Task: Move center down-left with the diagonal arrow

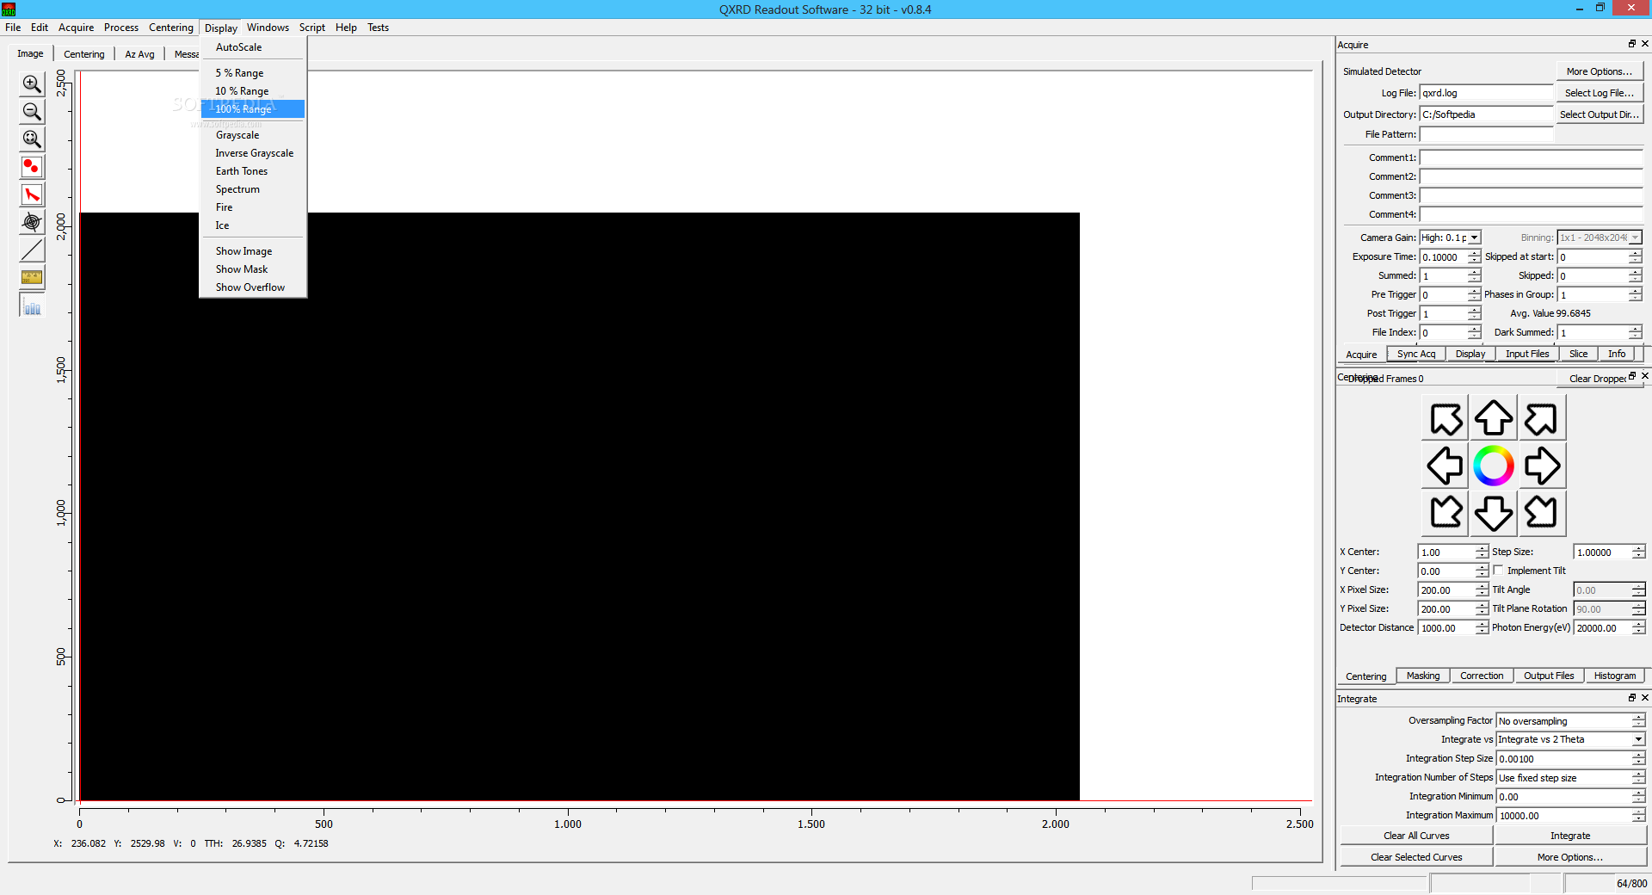Action: pos(1445,513)
